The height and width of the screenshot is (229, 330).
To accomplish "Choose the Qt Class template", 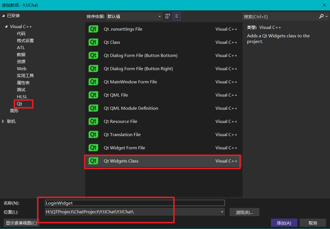I will tap(163, 42).
